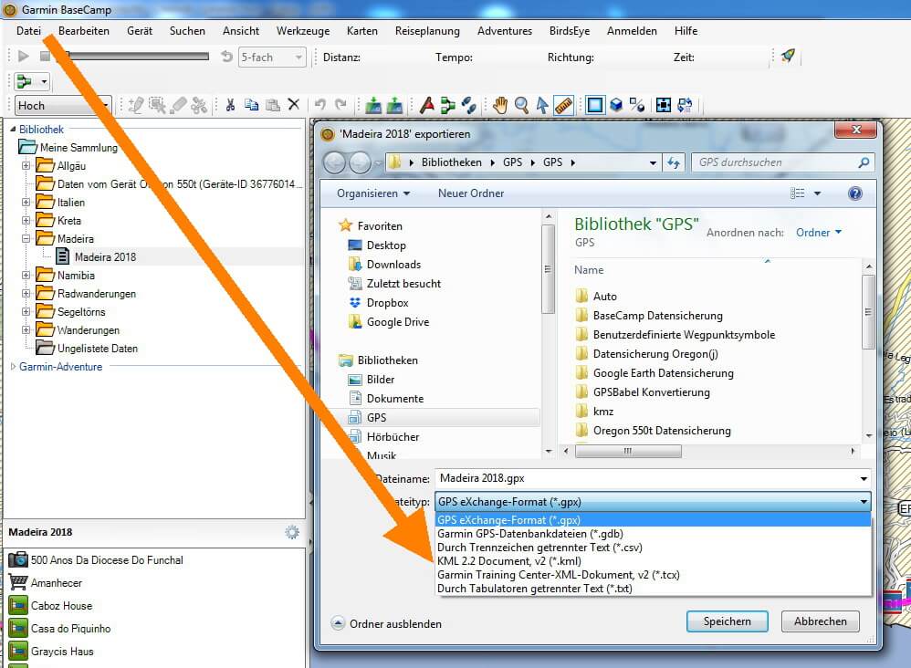The width and height of the screenshot is (911, 668).
Task: Click the Speichern button
Action: click(x=728, y=621)
